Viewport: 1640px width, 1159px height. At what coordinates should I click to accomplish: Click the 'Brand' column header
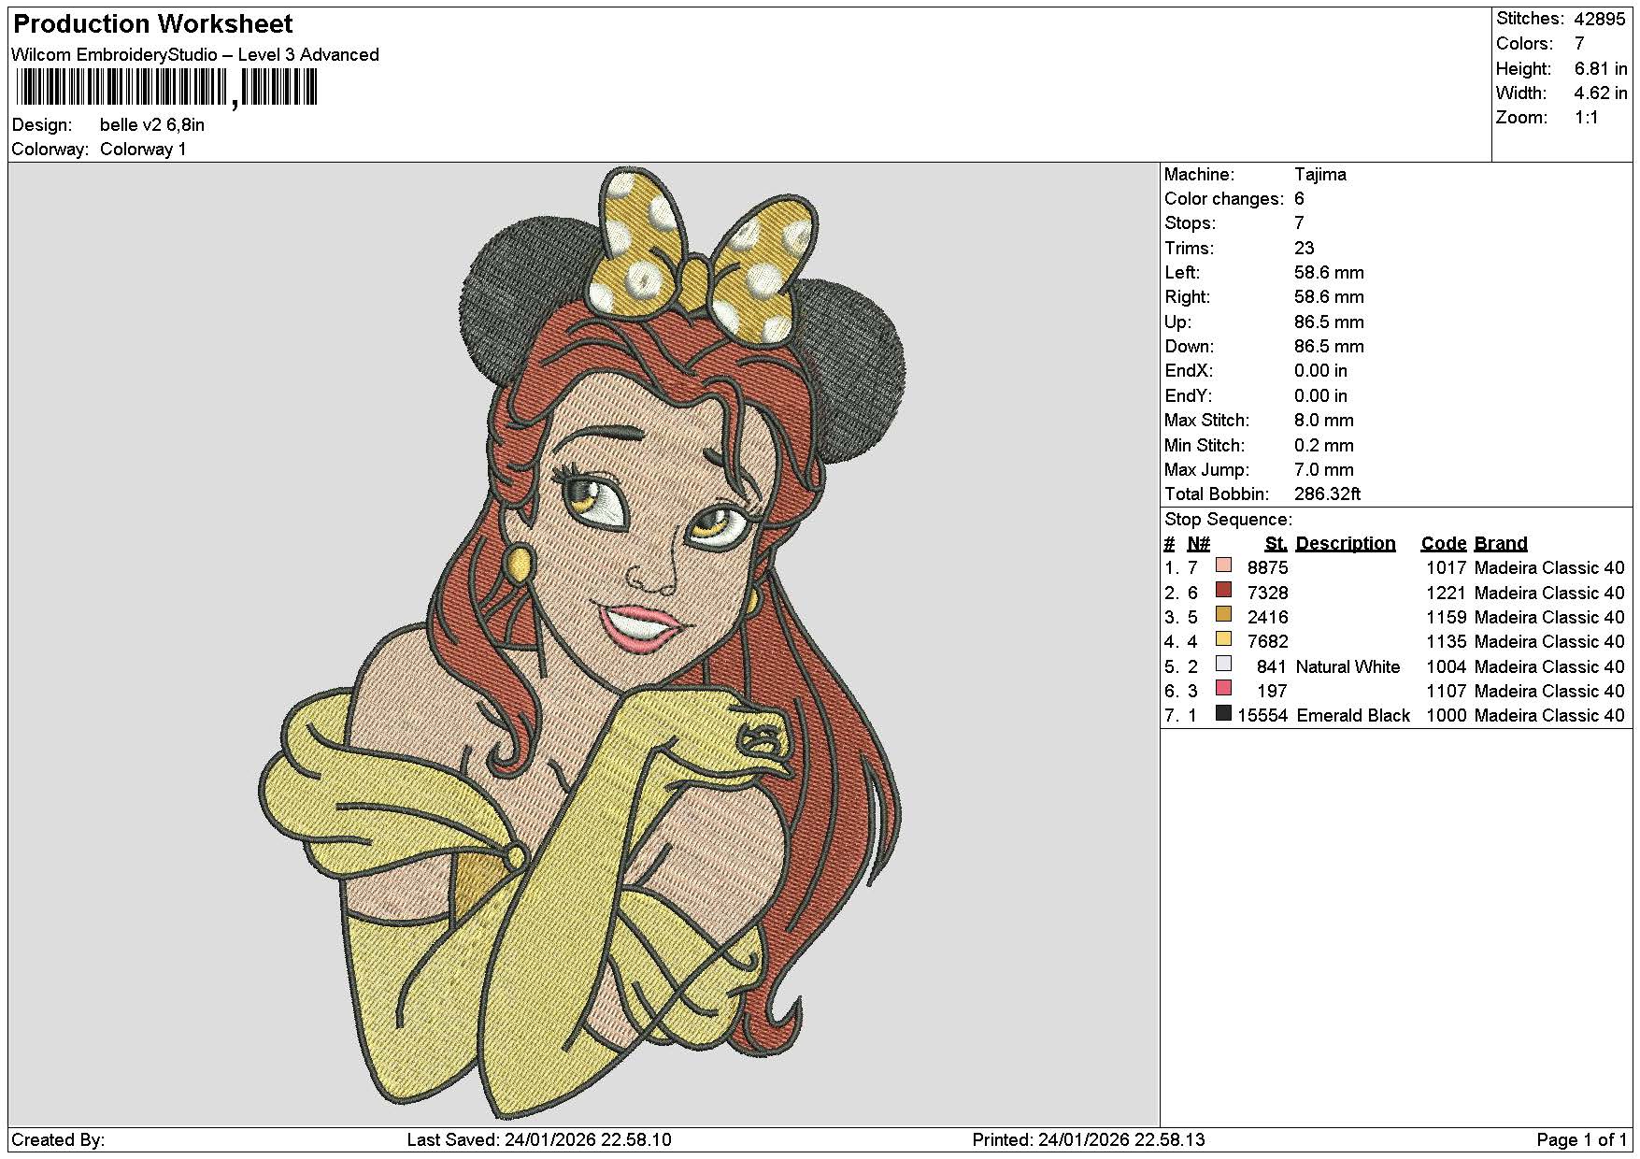[x=1501, y=543]
